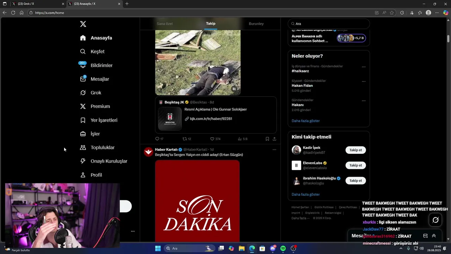
Task: Follow ElevenLabs with Takip et
Action: (x=356, y=165)
